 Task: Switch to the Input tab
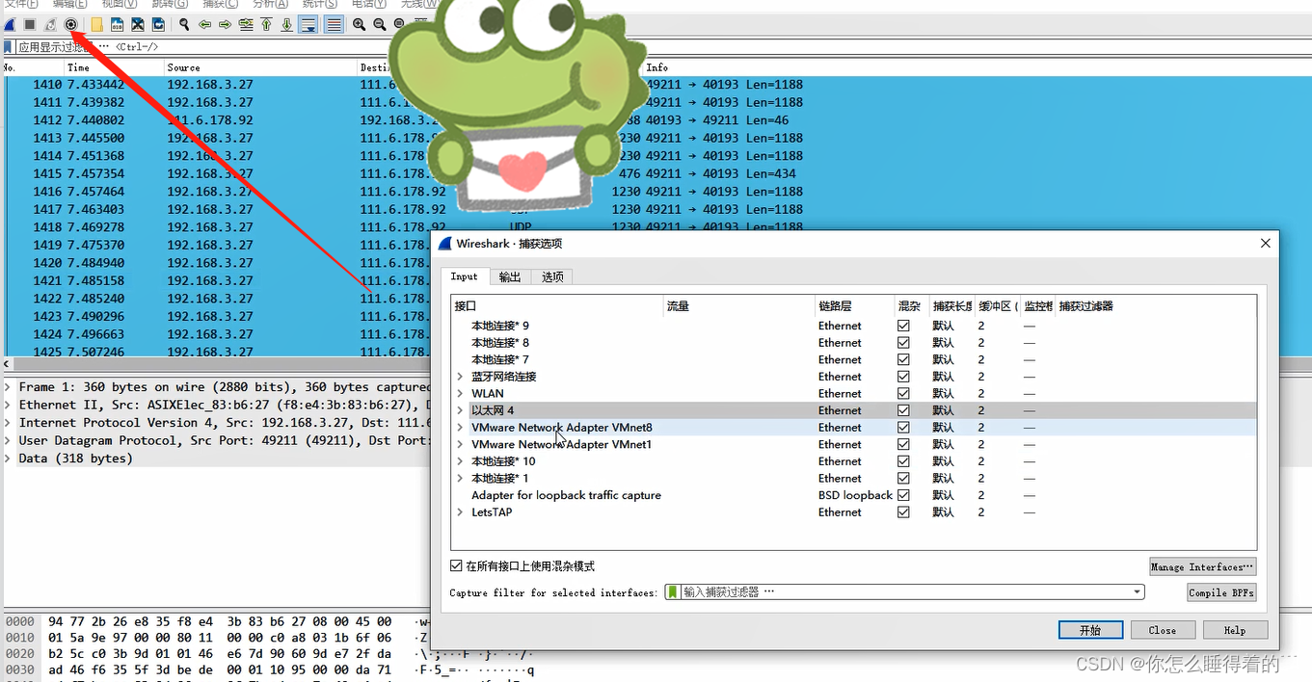pos(465,276)
